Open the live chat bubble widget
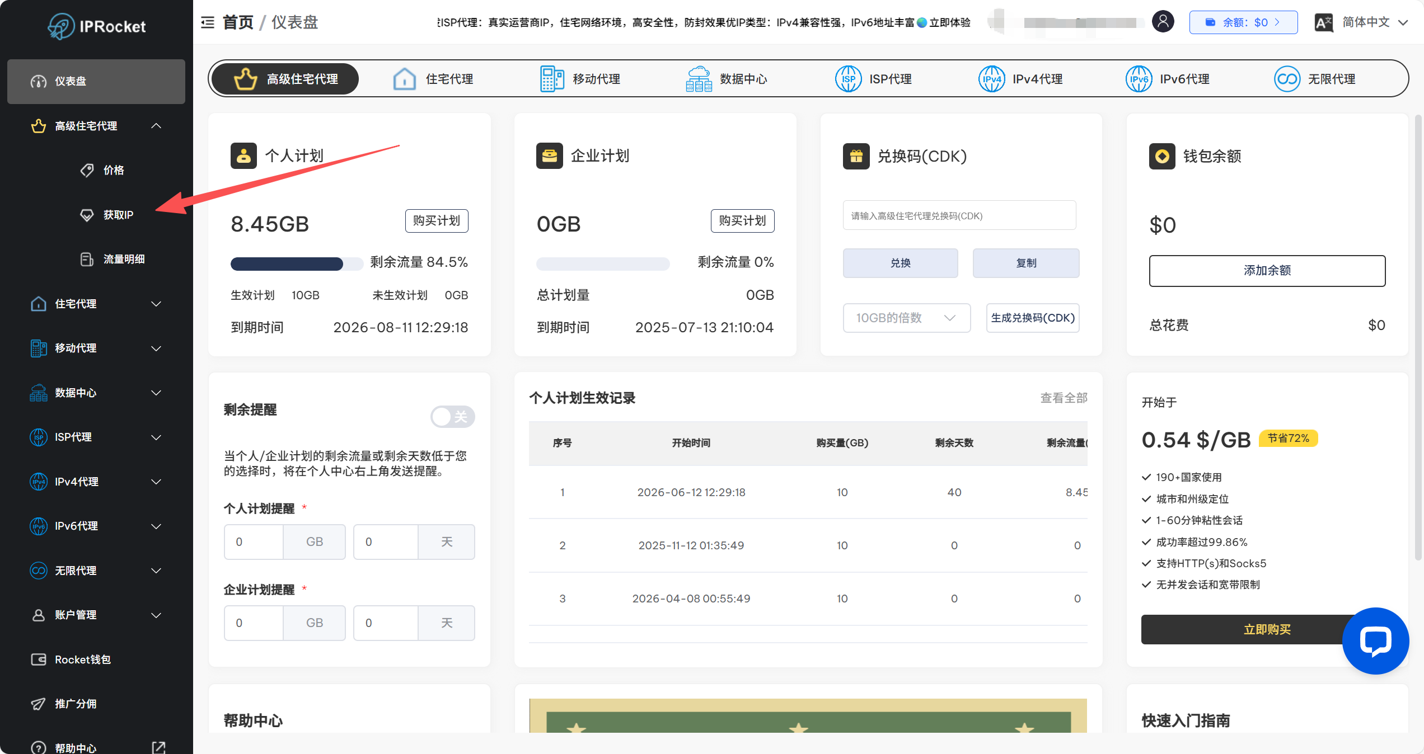This screenshot has width=1424, height=754. [1375, 640]
